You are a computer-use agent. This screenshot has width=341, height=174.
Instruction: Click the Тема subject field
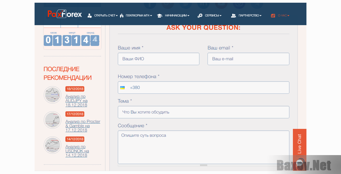[x=203, y=112]
